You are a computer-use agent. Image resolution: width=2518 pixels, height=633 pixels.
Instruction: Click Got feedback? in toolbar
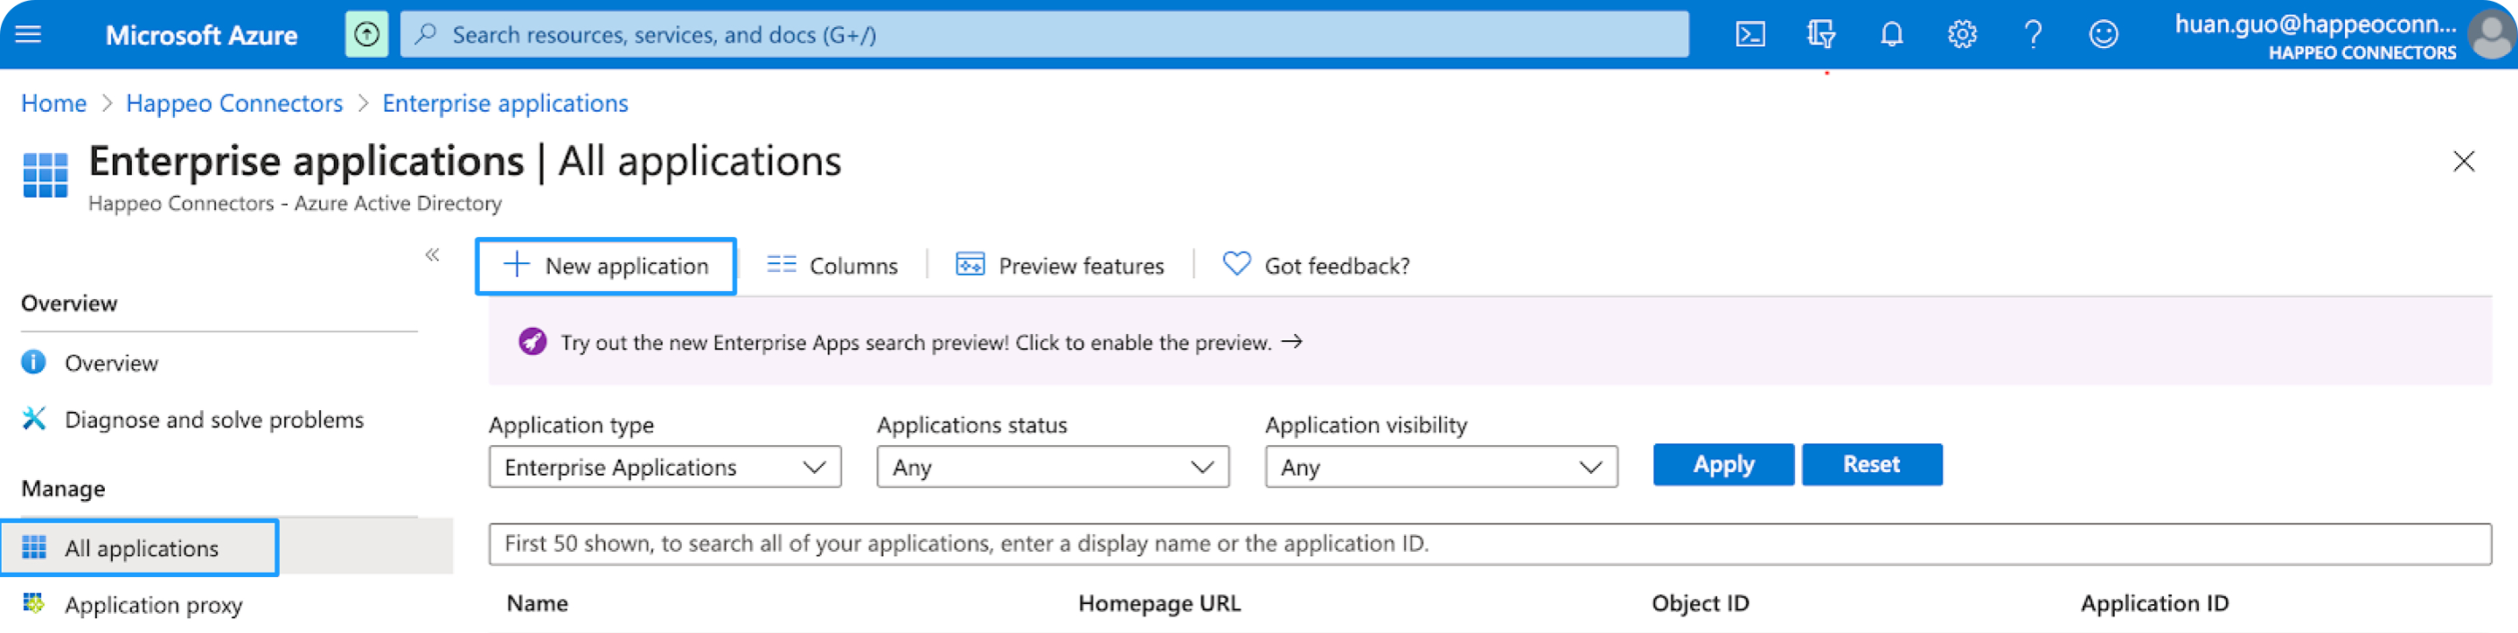click(1317, 266)
